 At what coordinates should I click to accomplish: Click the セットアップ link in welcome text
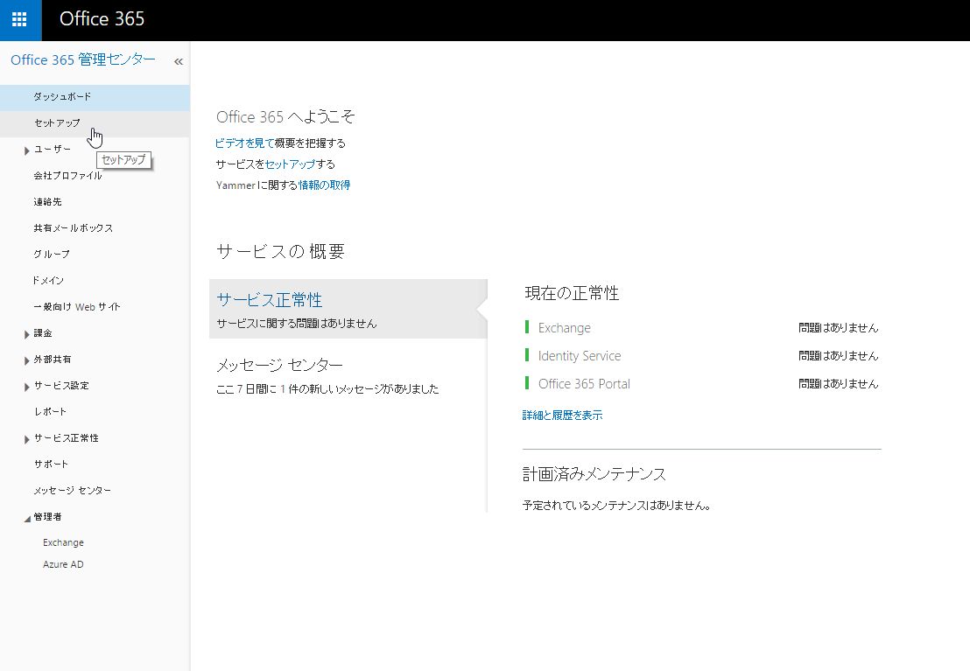pos(290,164)
